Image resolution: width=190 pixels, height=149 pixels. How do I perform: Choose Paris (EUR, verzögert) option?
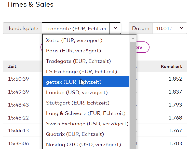86,51
